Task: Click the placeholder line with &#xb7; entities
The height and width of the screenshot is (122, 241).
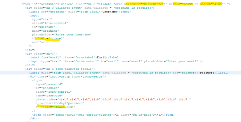Action: 113,100
